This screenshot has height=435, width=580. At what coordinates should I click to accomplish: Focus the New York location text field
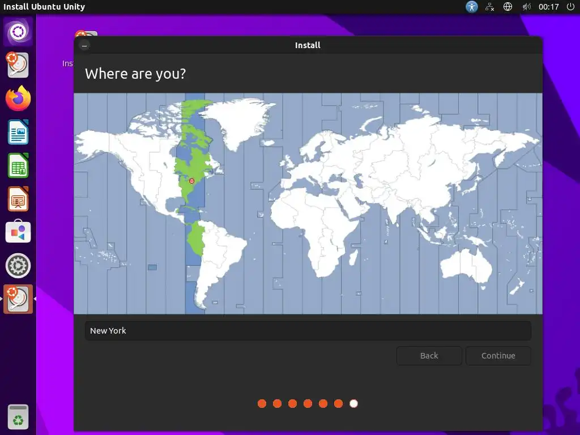308,331
